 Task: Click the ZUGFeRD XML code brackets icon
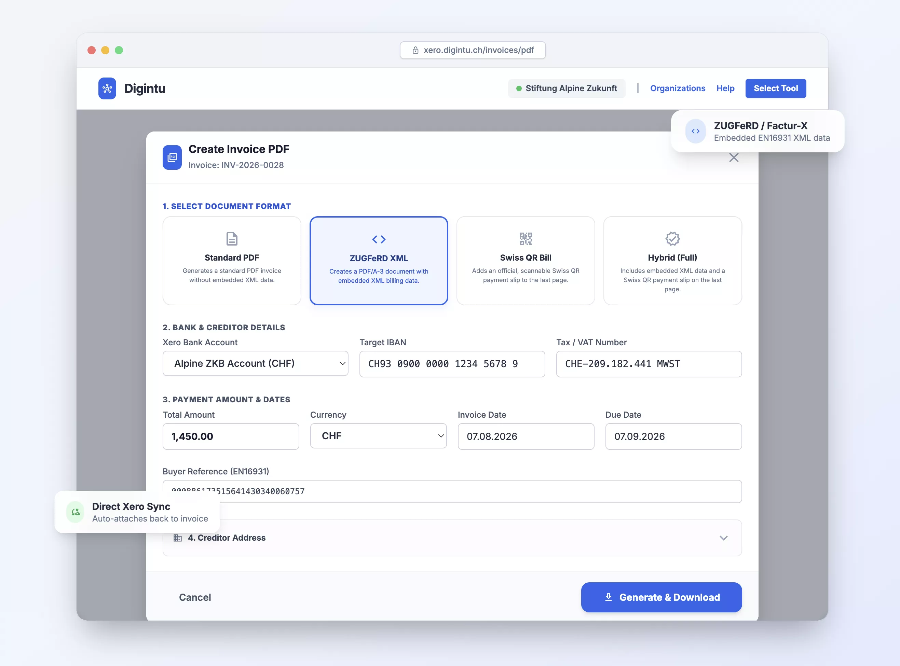click(379, 239)
